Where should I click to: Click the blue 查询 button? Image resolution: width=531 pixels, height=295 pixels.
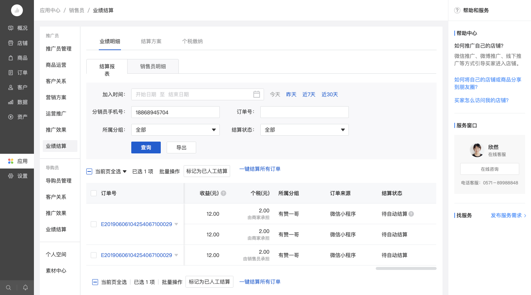click(146, 147)
